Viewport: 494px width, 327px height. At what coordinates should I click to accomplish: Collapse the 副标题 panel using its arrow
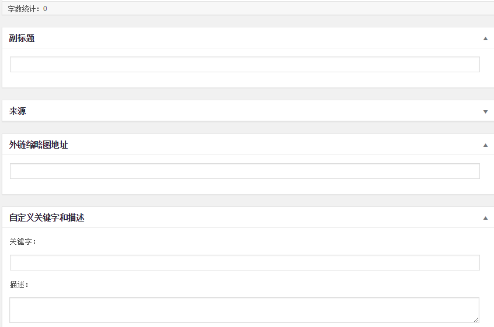tap(485, 38)
